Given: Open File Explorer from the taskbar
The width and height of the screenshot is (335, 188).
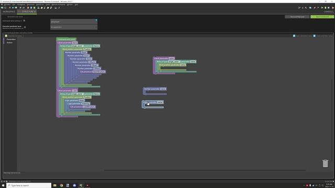Looking at the screenshot, I should [55, 185].
